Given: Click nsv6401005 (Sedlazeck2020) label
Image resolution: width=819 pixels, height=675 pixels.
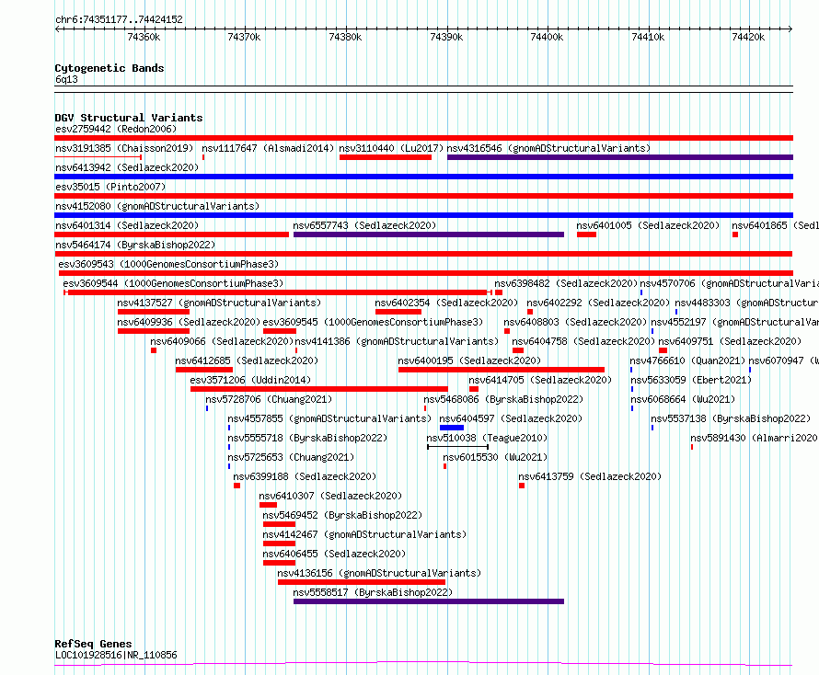Looking at the screenshot, I should tap(648, 225).
